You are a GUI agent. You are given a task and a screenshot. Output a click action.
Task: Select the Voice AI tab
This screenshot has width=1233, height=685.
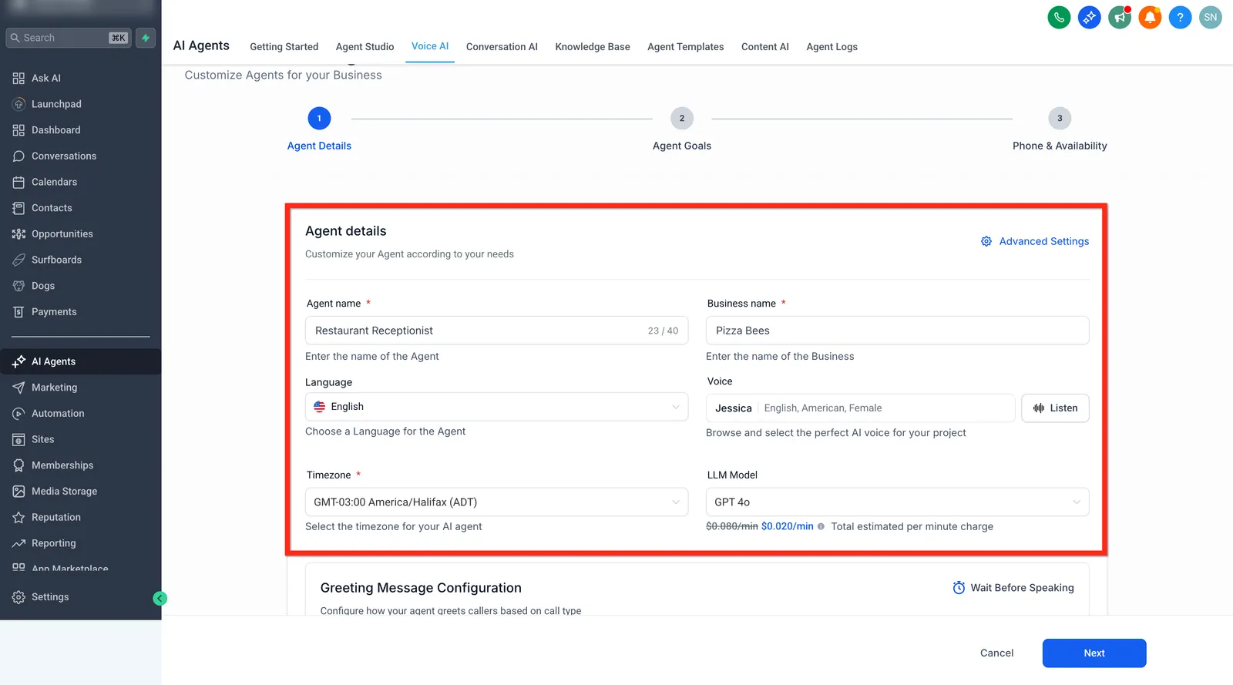[430, 46]
